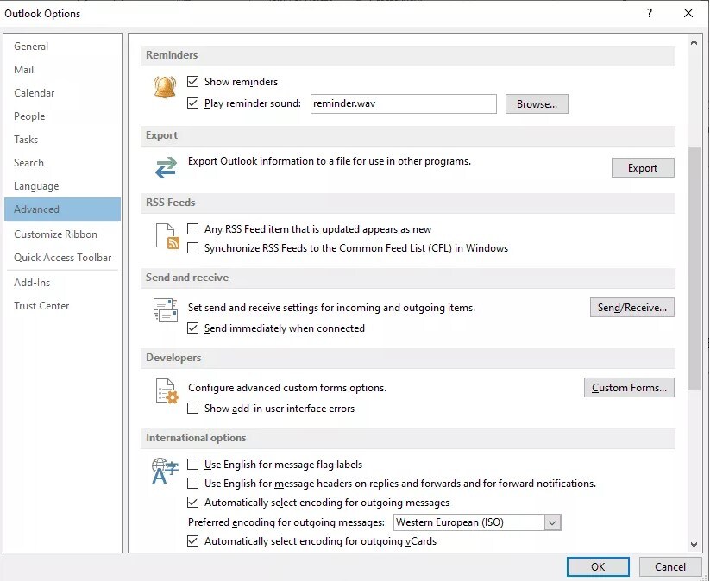Enable updated RSS Feed items appearing as new
The image size is (710, 581).
pyautogui.click(x=192, y=228)
